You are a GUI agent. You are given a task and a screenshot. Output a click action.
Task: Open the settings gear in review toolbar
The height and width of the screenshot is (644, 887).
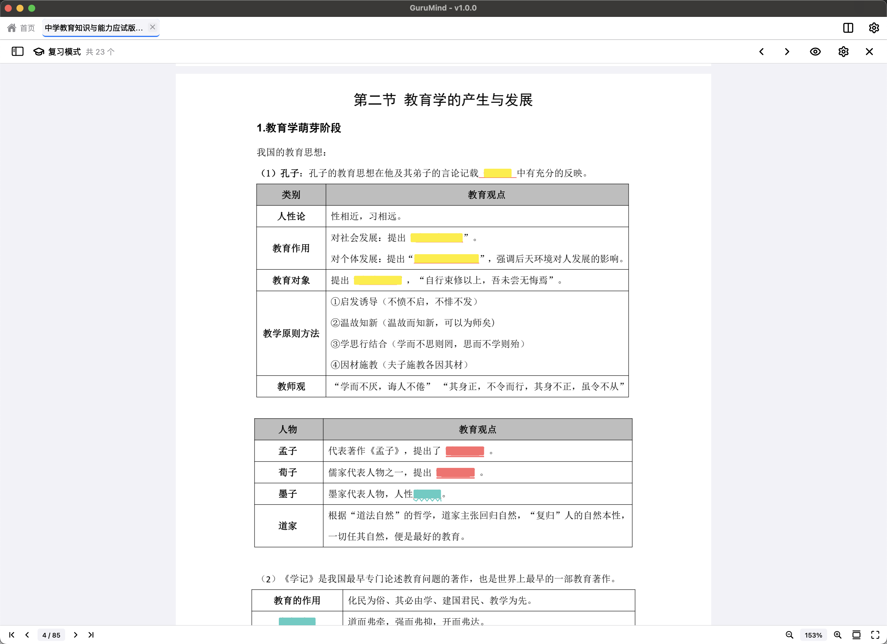[843, 51]
